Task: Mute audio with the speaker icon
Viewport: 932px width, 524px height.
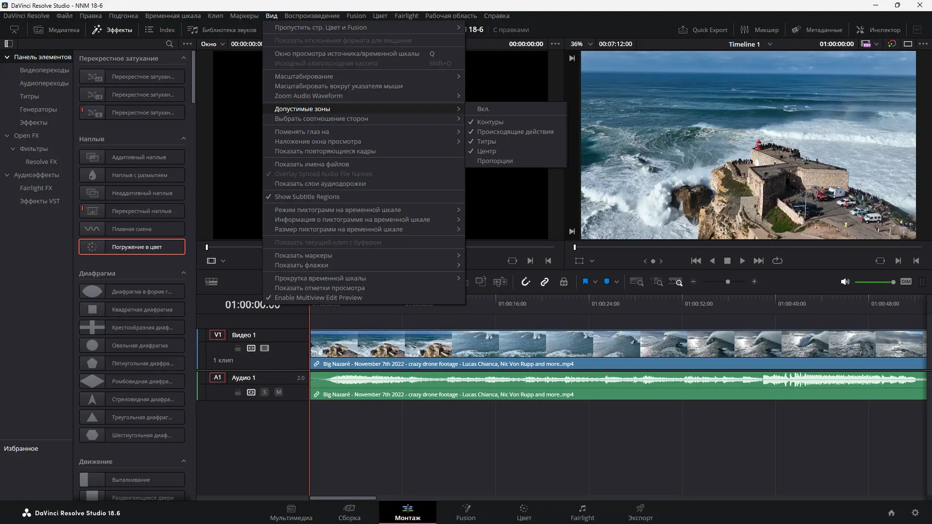Action: (x=845, y=282)
